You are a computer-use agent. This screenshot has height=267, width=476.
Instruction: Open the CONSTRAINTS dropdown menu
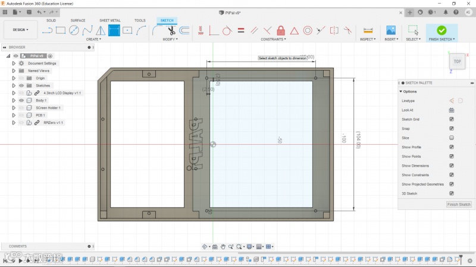pos(274,39)
